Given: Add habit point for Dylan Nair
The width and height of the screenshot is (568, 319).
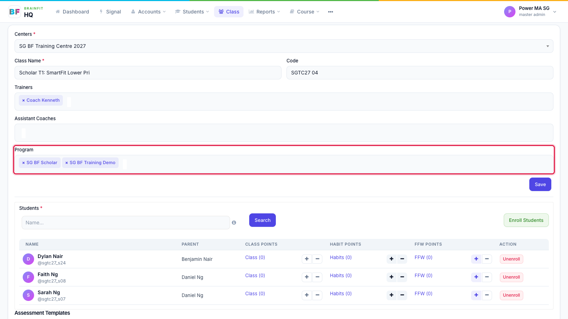Looking at the screenshot, I should pos(392,259).
